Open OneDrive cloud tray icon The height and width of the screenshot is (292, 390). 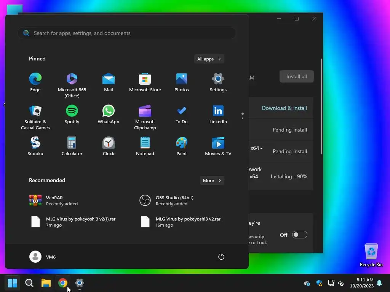coord(307,283)
